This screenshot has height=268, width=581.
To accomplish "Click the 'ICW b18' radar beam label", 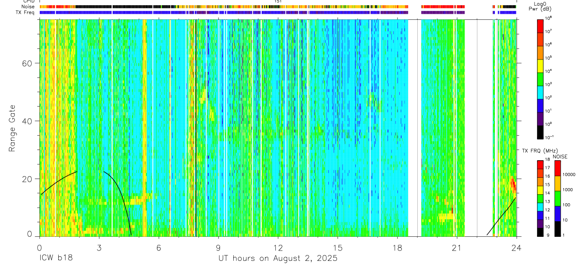I will [x=55, y=259].
